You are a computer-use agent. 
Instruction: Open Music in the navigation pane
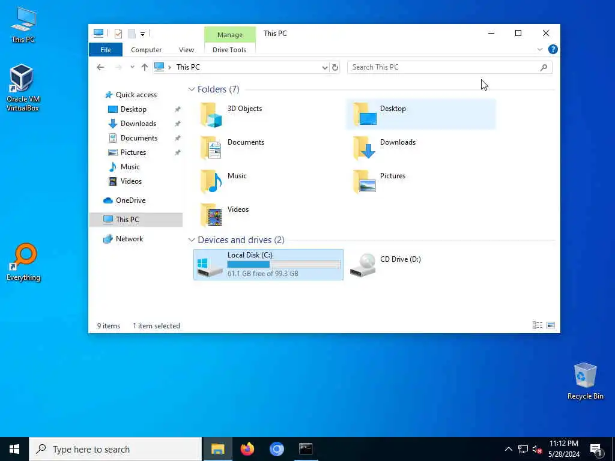pos(130,167)
